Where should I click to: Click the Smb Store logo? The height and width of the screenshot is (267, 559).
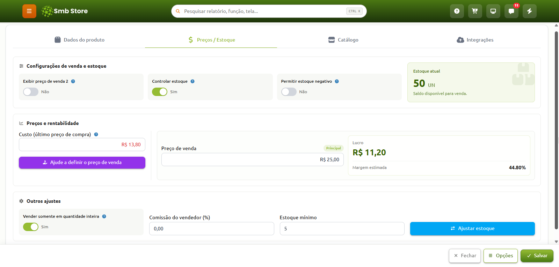point(65,11)
